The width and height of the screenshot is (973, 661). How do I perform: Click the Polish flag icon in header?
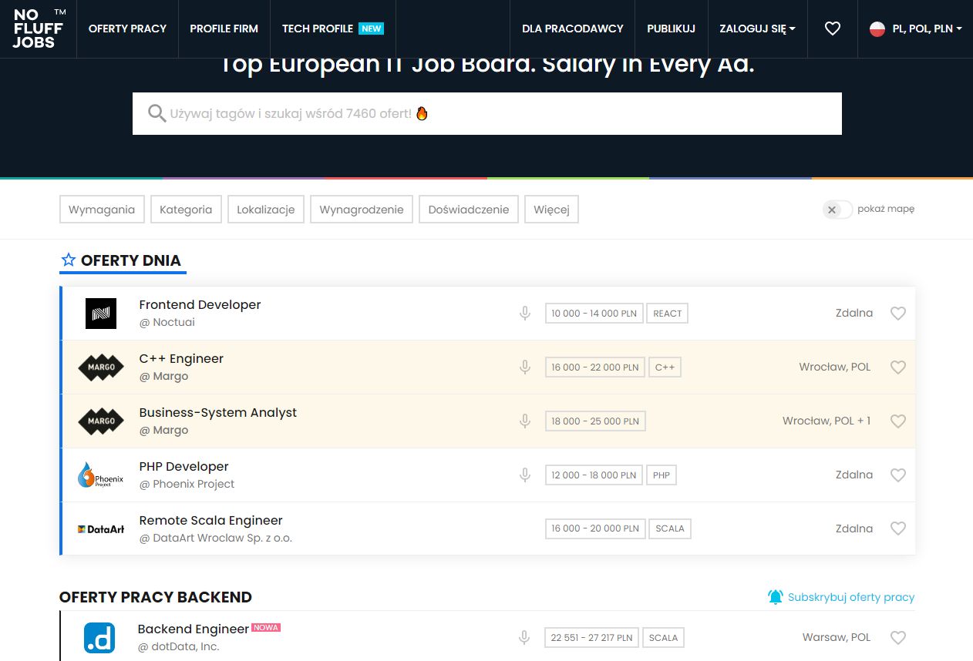(877, 29)
